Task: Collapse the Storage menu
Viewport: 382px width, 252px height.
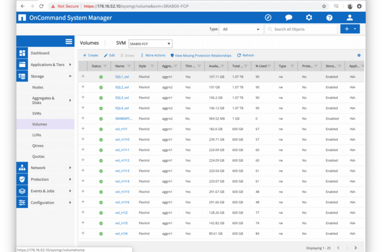Action: (x=70, y=76)
